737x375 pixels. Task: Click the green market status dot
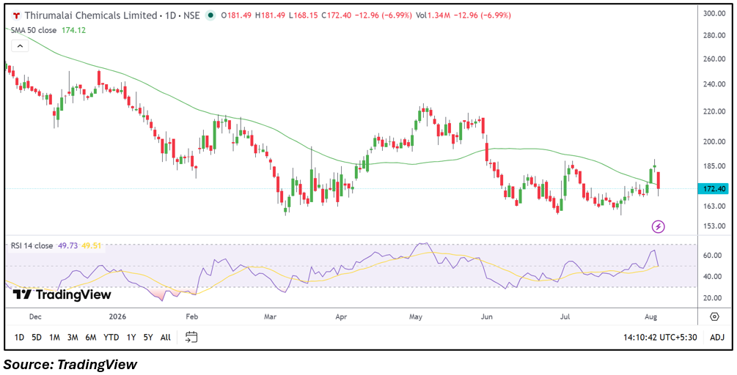pos(211,15)
